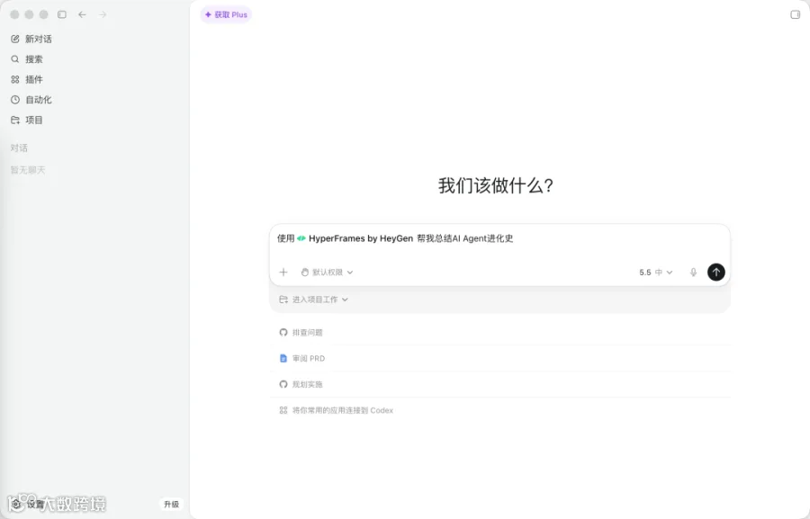Screen dimensions: 810x519
Task: Go forward with the right arrow
Action: click(103, 14)
